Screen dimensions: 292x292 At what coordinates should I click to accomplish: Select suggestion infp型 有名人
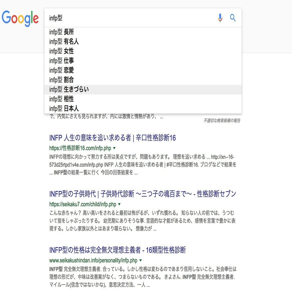[143, 42]
